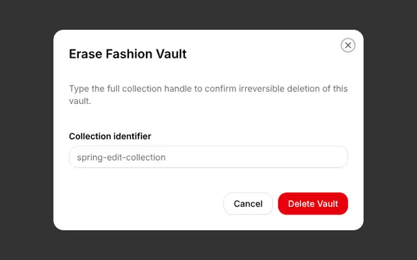Screen dimensions: 417x260
Task: Place cursor in the collection handle input
Action: (x=208, y=157)
